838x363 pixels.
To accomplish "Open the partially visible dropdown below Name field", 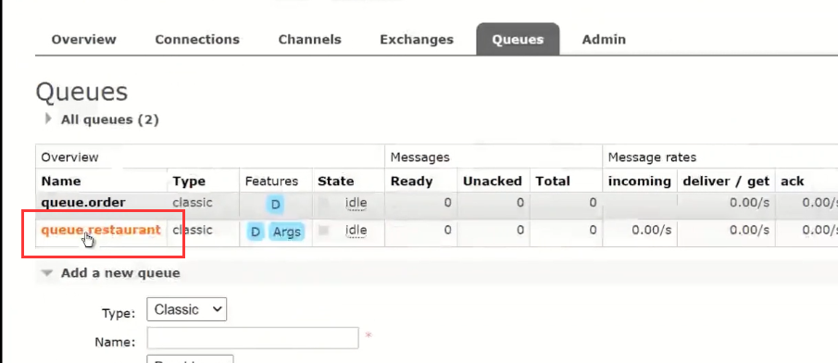I will coord(190,358).
